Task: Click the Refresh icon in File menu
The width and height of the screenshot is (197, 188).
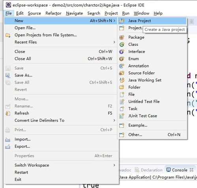Action: pos(8,113)
